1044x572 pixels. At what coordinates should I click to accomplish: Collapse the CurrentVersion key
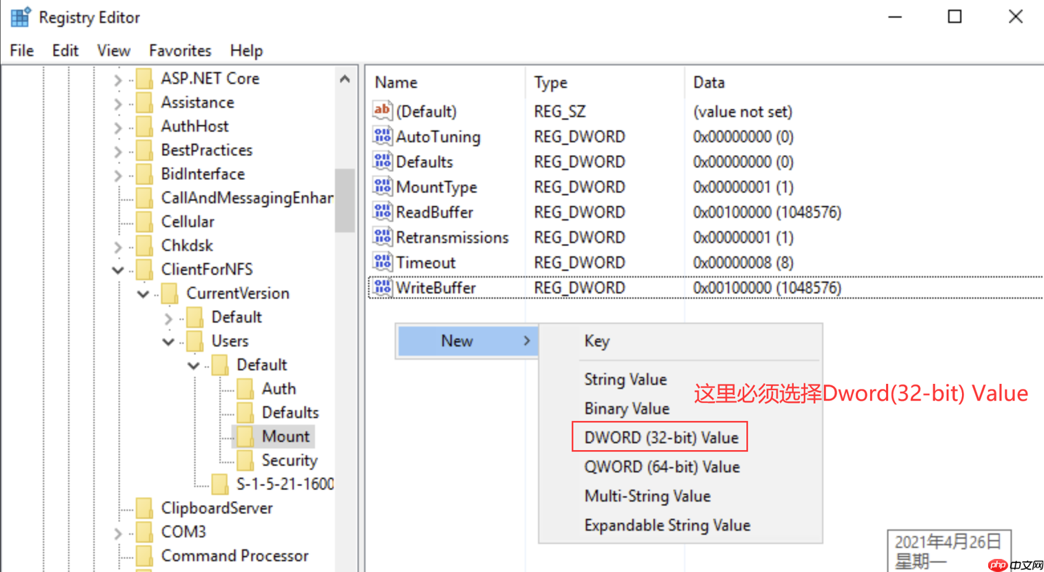(x=143, y=294)
